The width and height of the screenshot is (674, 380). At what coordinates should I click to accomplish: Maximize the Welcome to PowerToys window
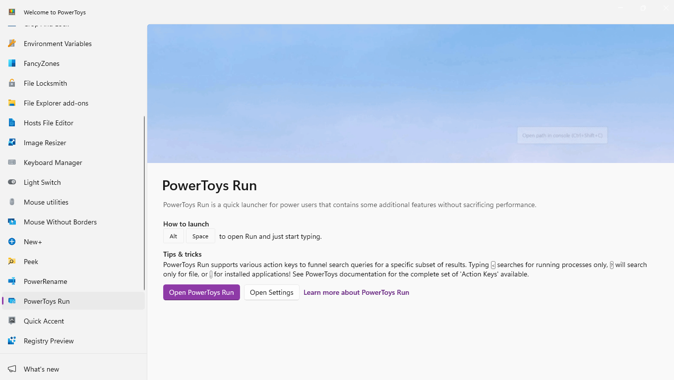[643, 8]
